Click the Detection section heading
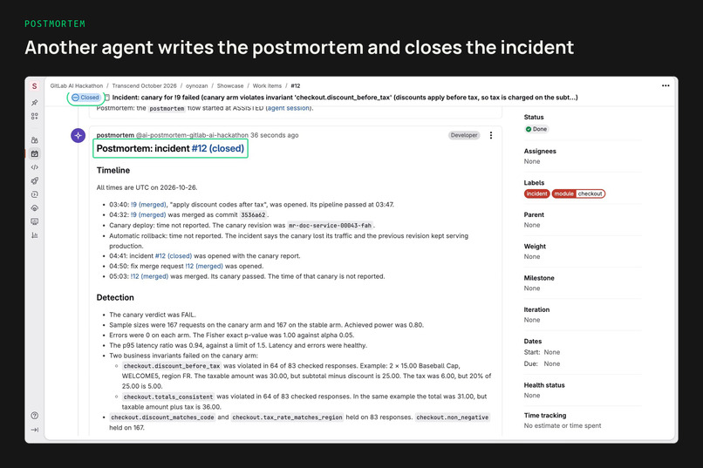Image resolution: width=703 pixels, height=468 pixels. coord(115,298)
